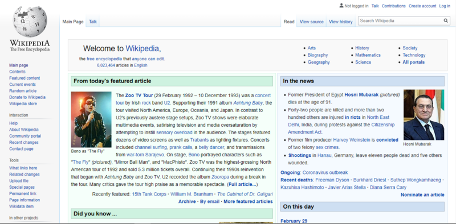
Task: Open the Geography portal
Action: pyautogui.click(x=319, y=62)
